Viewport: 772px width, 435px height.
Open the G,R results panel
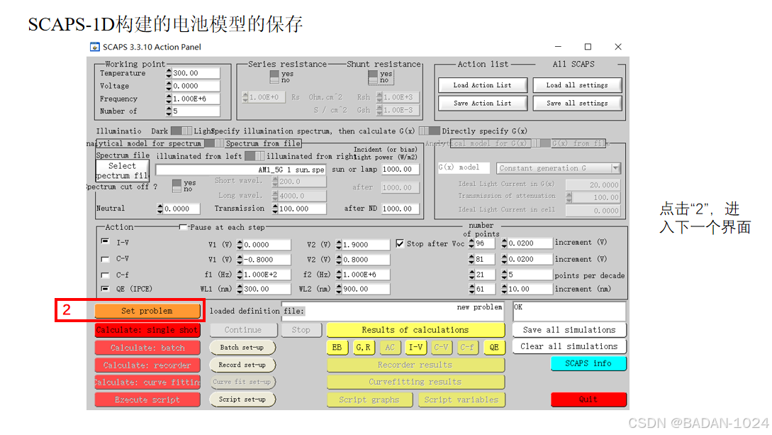click(x=364, y=347)
